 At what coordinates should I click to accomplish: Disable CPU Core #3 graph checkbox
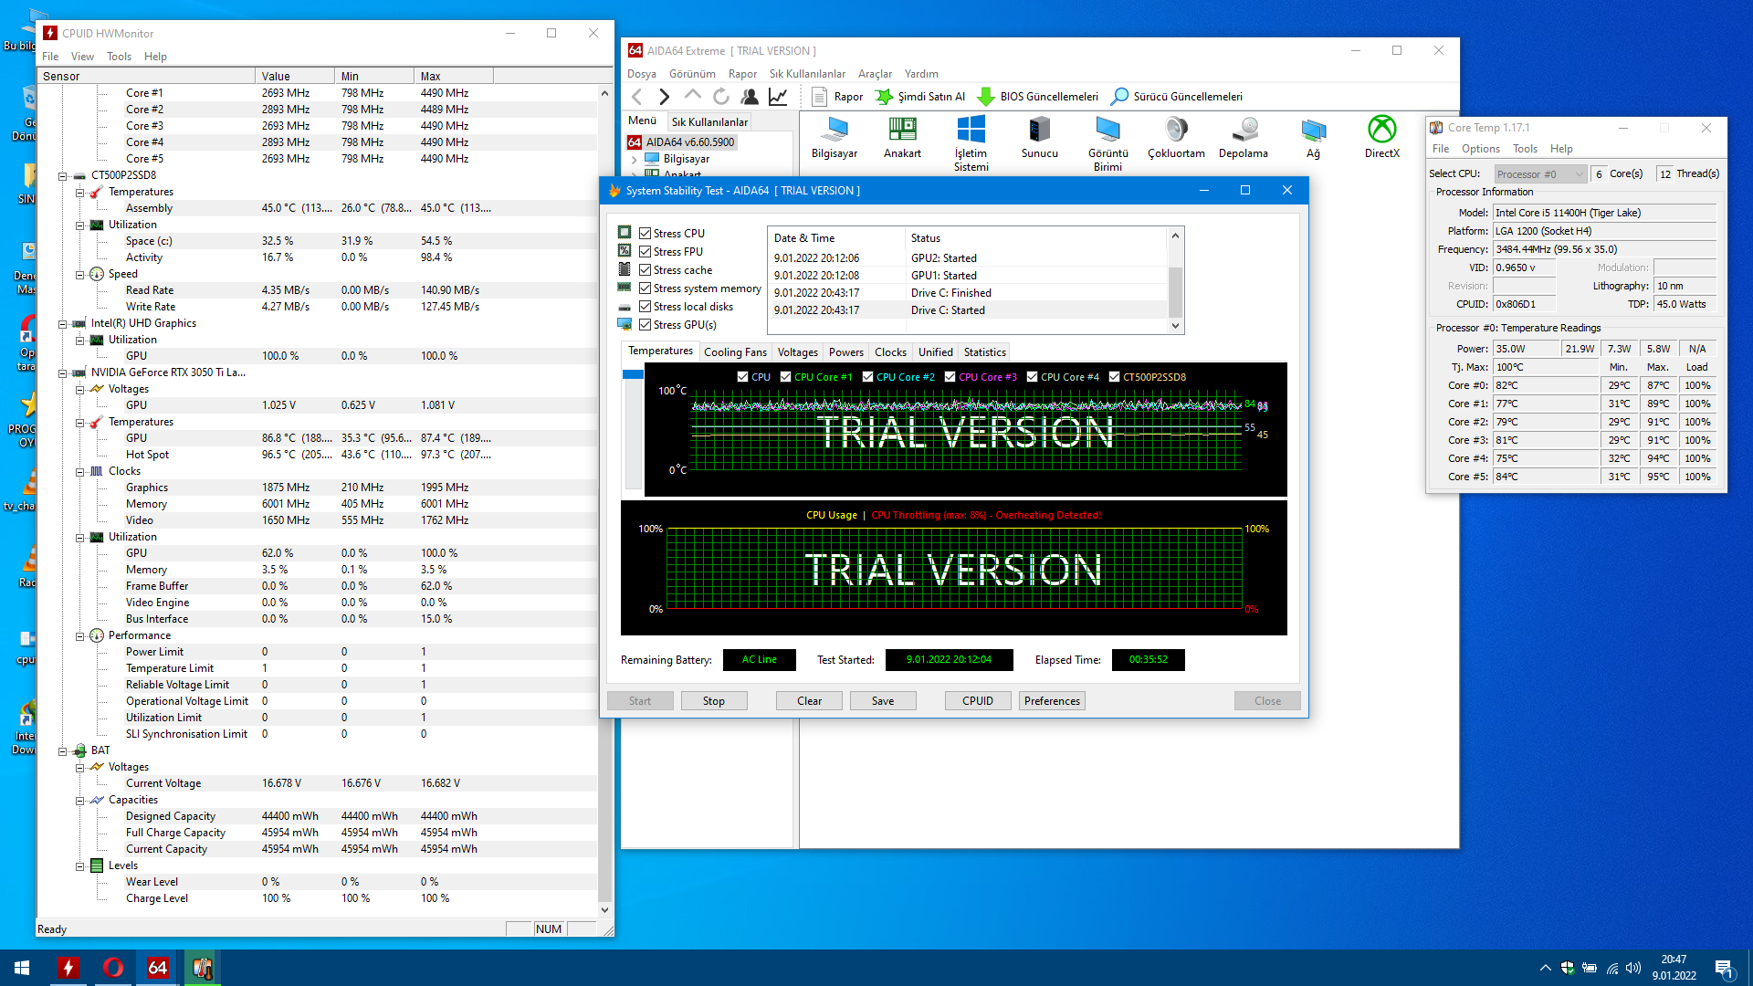pyautogui.click(x=950, y=377)
